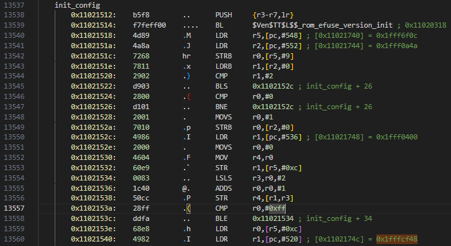451x246 pixels.
Task: Click the init_config + 34 comment
Action: (339, 218)
